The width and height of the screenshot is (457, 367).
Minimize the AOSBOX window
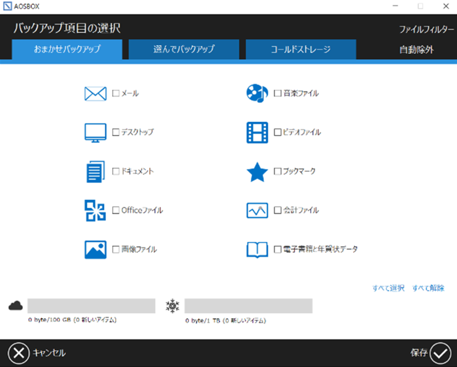point(395,6)
